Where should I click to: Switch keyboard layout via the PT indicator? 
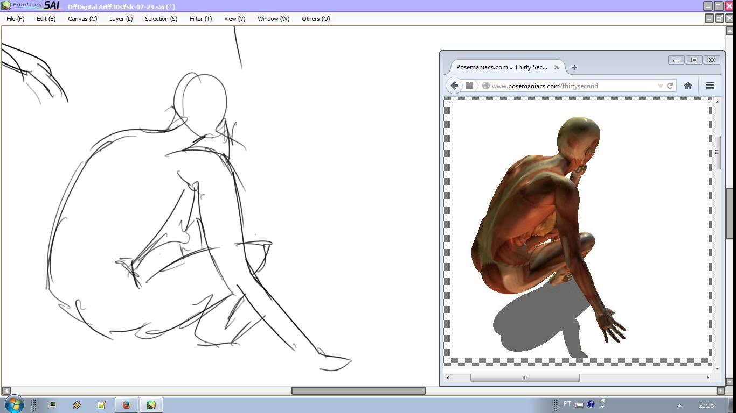point(568,404)
